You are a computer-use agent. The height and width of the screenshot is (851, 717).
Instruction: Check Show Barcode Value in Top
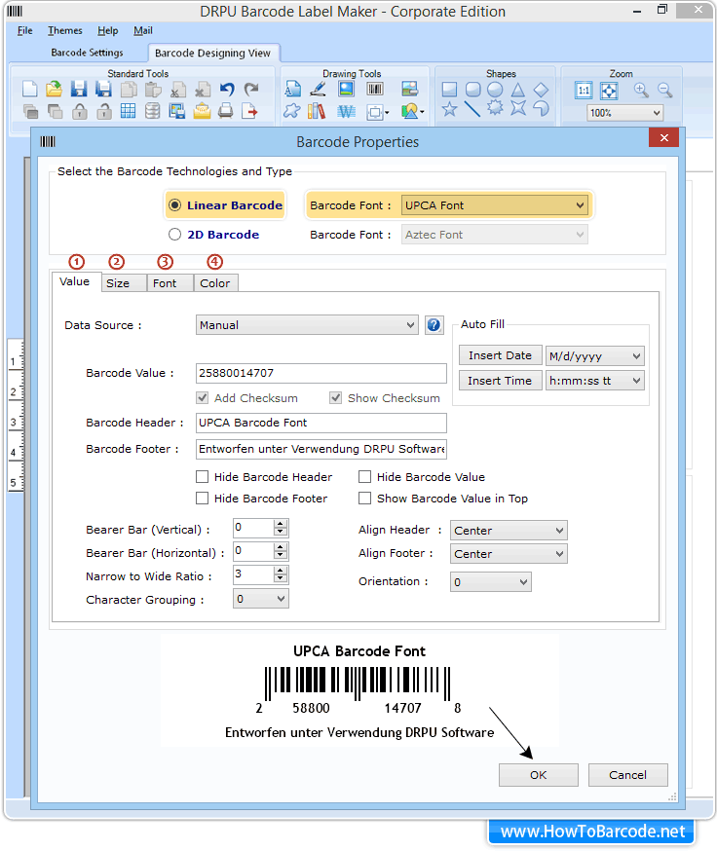(x=365, y=499)
